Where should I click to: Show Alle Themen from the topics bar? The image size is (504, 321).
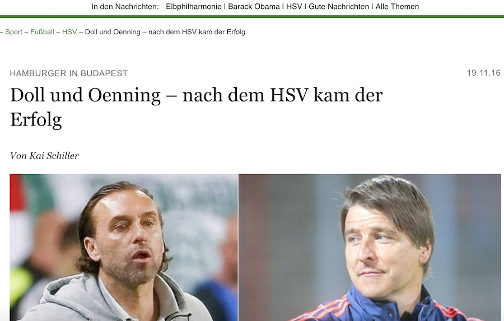397,7
